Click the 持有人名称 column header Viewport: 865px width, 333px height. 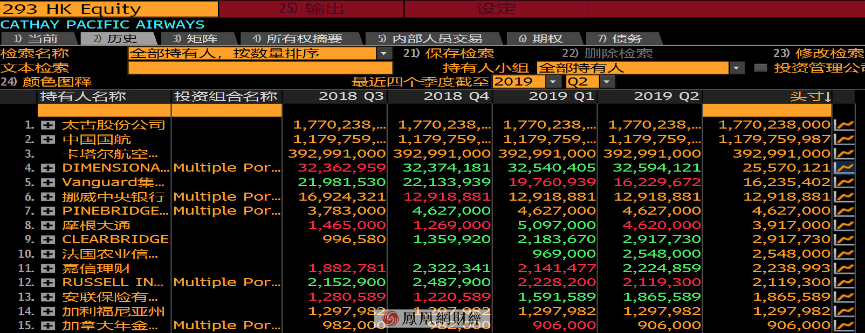(x=104, y=96)
